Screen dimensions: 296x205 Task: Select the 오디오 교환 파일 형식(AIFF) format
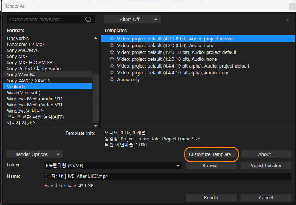coord(47,117)
